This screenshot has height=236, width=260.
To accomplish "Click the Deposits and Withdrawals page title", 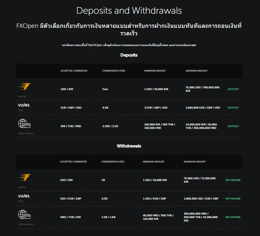I will [129, 11].
